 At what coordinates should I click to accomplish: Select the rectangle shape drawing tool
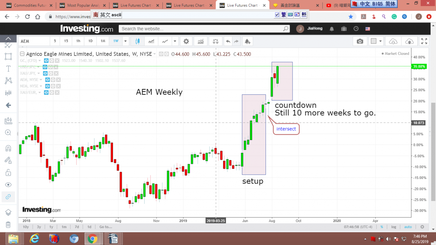(x=8, y=57)
